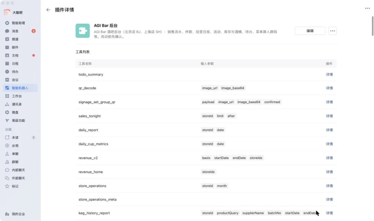Image resolution: width=374 pixels, height=221 pixels.
Task: Click the keg_history_report tool name
Action: click(94, 213)
